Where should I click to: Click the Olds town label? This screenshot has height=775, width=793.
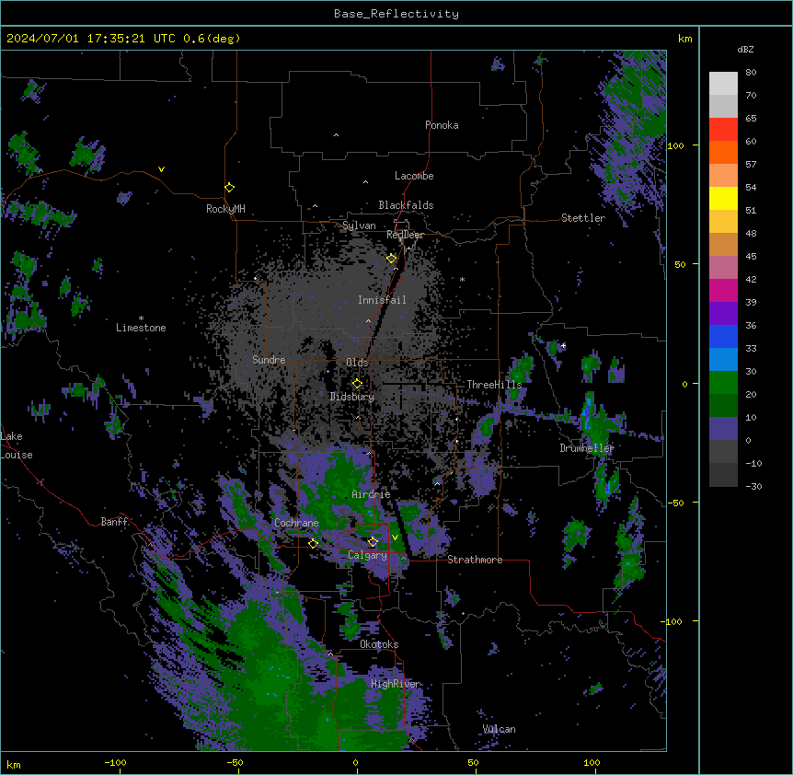357,363
